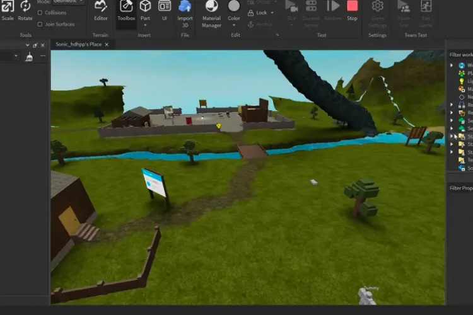Toggle the Current: Server view switch
Viewport: 473px width, 315px height.
[x=311, y=14]
